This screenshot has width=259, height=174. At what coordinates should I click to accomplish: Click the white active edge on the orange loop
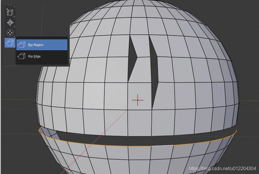162,146
